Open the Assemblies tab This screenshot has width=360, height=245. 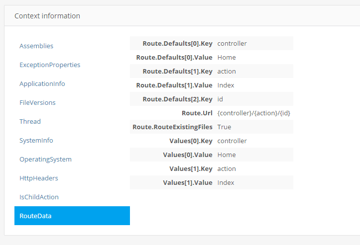tap(36, 46)
